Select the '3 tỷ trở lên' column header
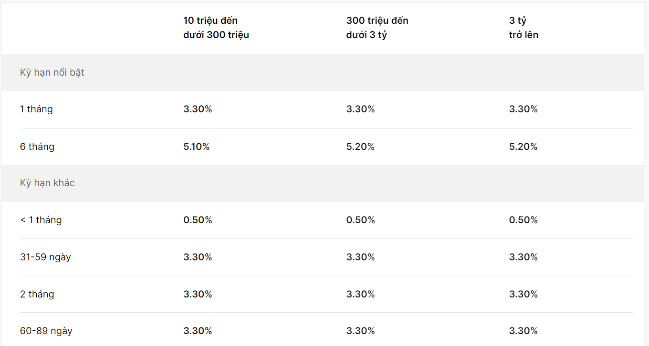Screen dimensions: 649x346 [523, 28]
